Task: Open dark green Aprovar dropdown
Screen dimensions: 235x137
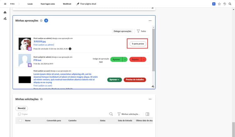Action: click(x=114, y=80)
